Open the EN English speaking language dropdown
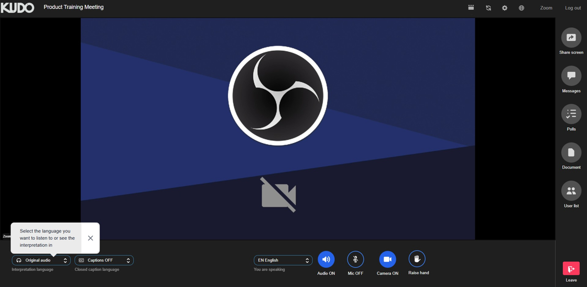The height and width of the screenshot is (287, 587). pos(283,260)
